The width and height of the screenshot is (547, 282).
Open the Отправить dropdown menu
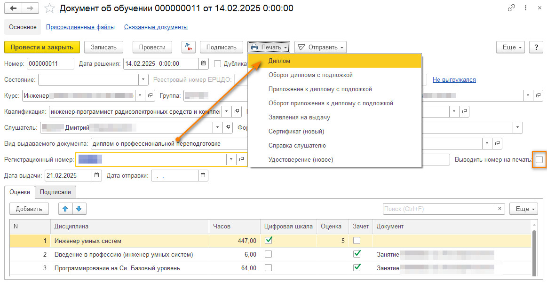320,47
